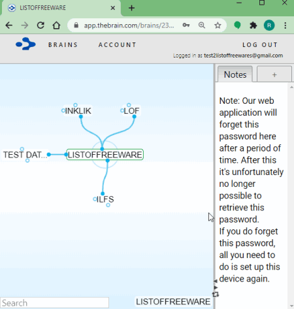Click the LISTOFFREEWARE pin at bottom

click(173, 302)
